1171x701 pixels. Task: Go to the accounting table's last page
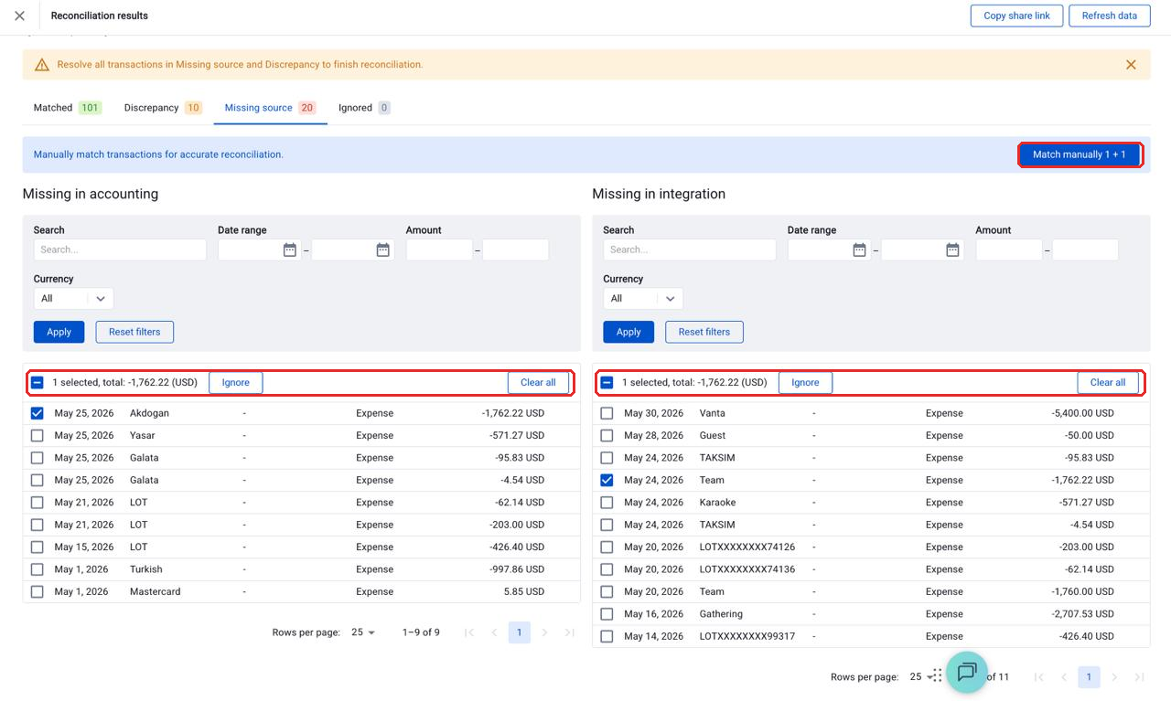(x=569, y=632)
